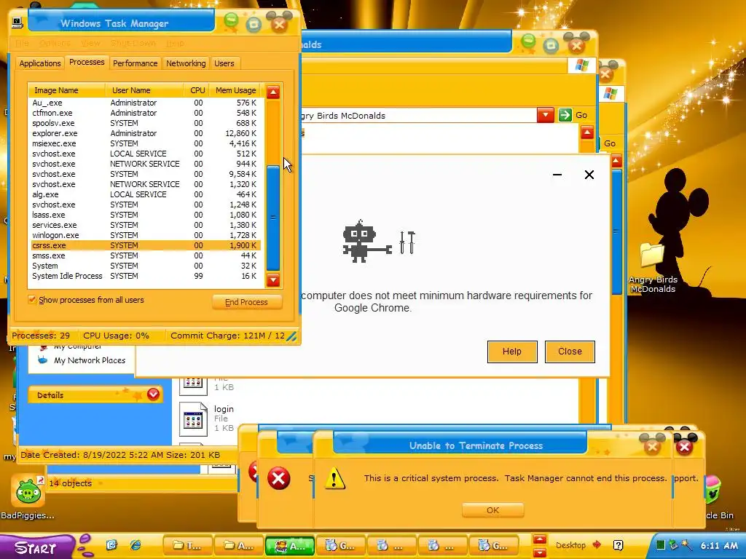This screenshot has height=559, width=746.
Task: Click the taskbar clock showing 6:11 AM
Action: (719, 546)
